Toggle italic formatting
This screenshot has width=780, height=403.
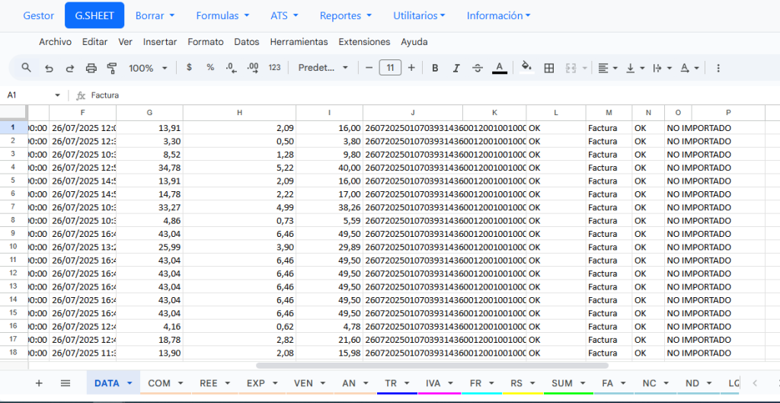pos(456,68)
